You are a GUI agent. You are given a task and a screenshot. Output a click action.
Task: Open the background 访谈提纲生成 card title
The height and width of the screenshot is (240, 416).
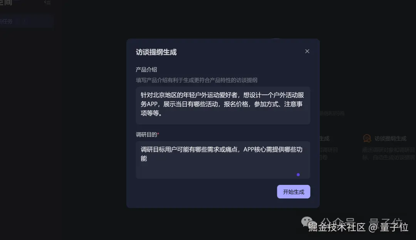(390, 138)
